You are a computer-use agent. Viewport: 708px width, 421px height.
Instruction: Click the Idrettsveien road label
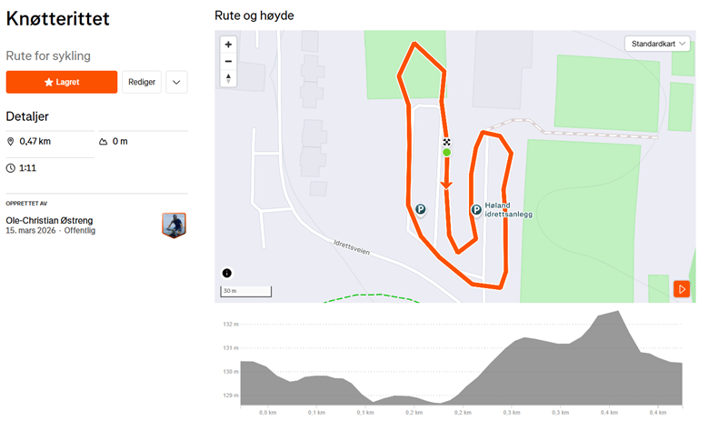click(x=354, y=246)
